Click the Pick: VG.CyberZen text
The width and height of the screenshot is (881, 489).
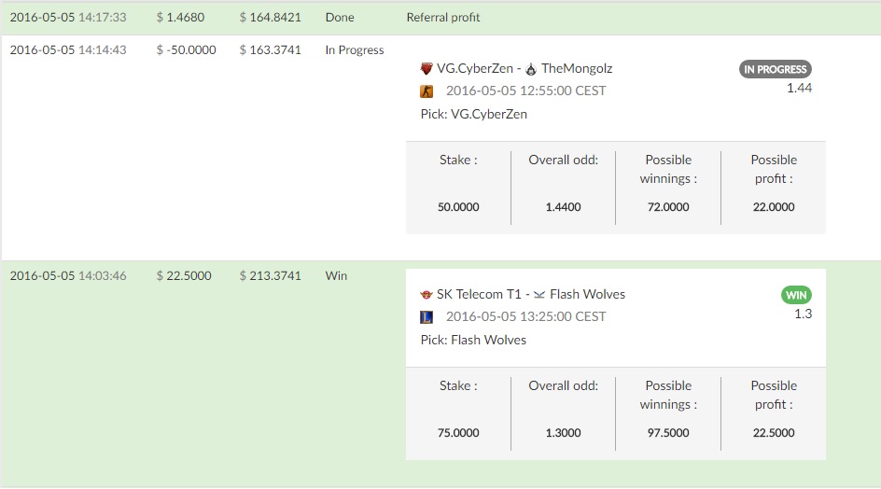(474, 114)
